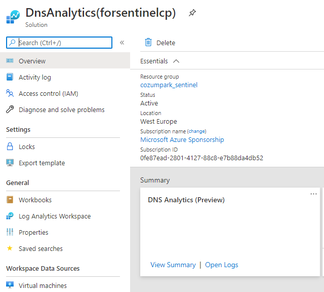Viewport: 324px width, 292px height.
Task: Click the Activity log icon
Action: (10, 77)
